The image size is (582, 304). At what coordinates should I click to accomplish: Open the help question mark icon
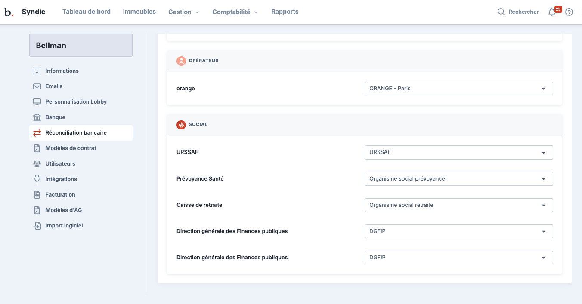tap(569, 12)
